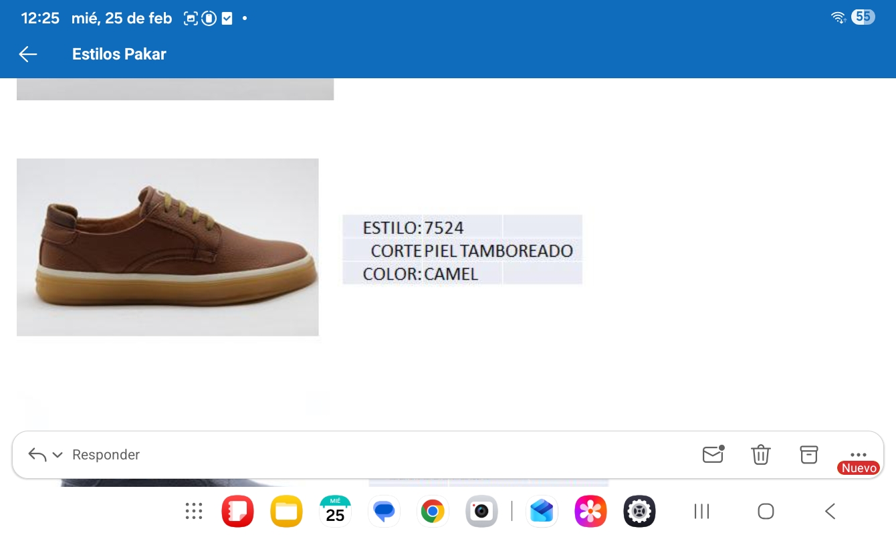Open the camel shoe image
Viewport: 896px width, 535px height.
pos(167,247)
